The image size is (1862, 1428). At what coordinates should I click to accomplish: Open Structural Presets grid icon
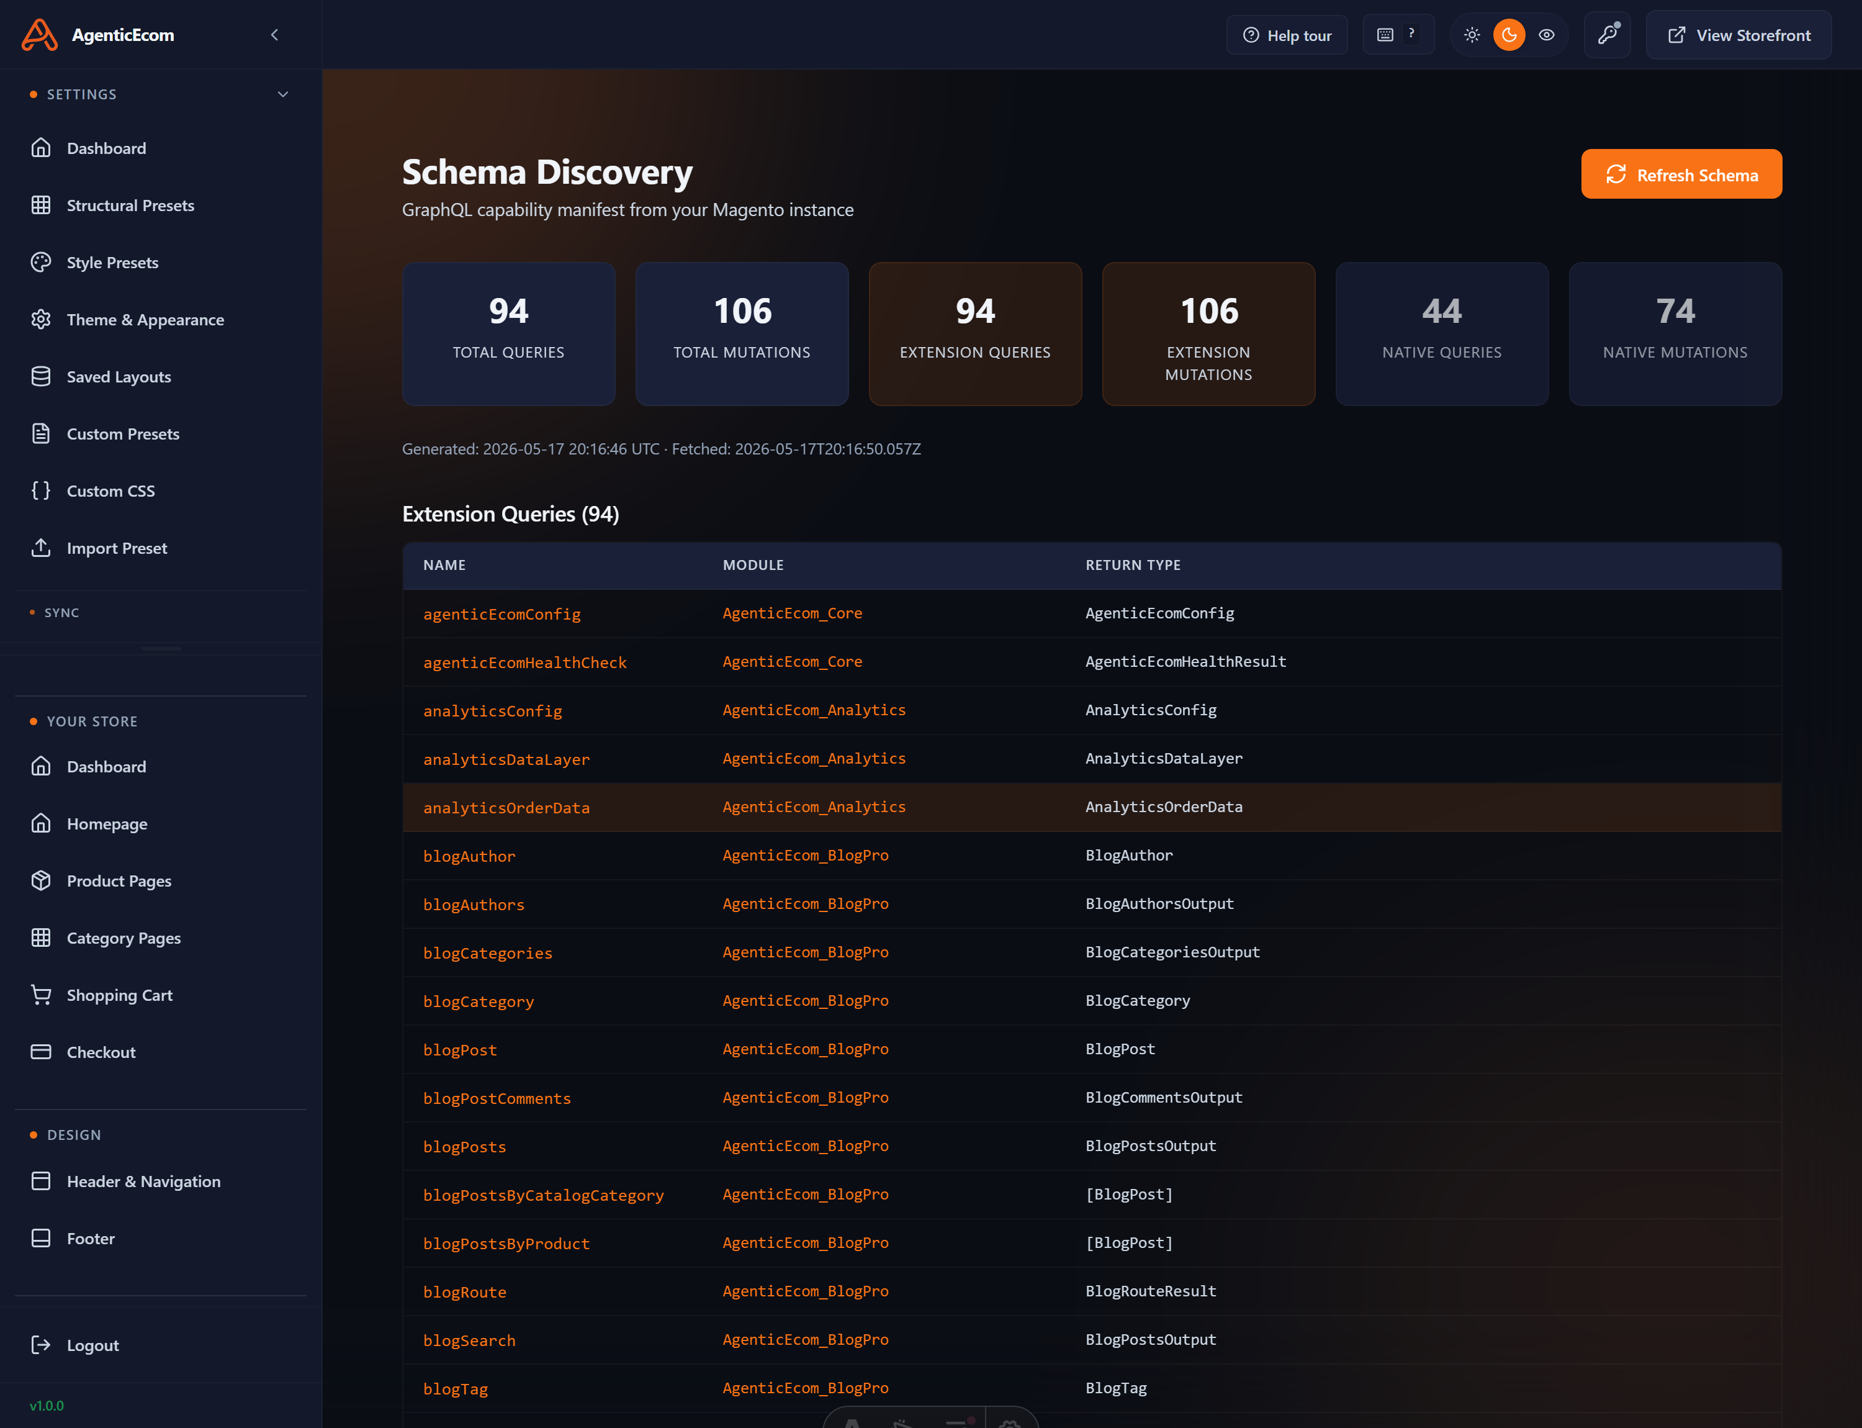click(x=41, y=205)
